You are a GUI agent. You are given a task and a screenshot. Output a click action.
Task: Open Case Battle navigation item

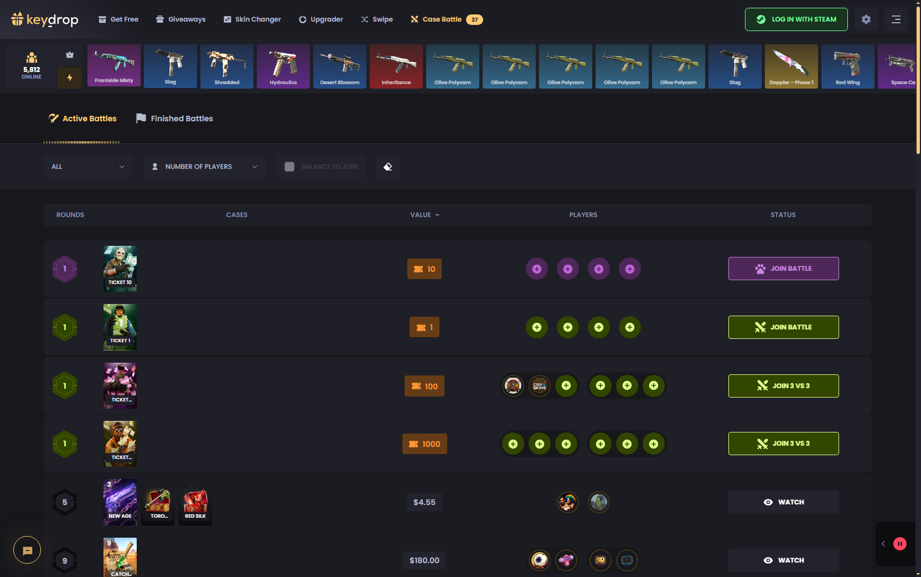pos(447,19)
